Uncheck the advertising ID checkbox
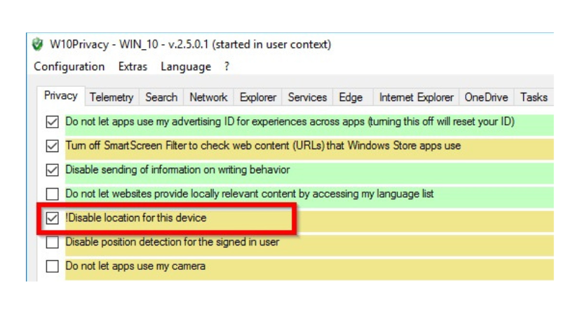 pos(52,122)
